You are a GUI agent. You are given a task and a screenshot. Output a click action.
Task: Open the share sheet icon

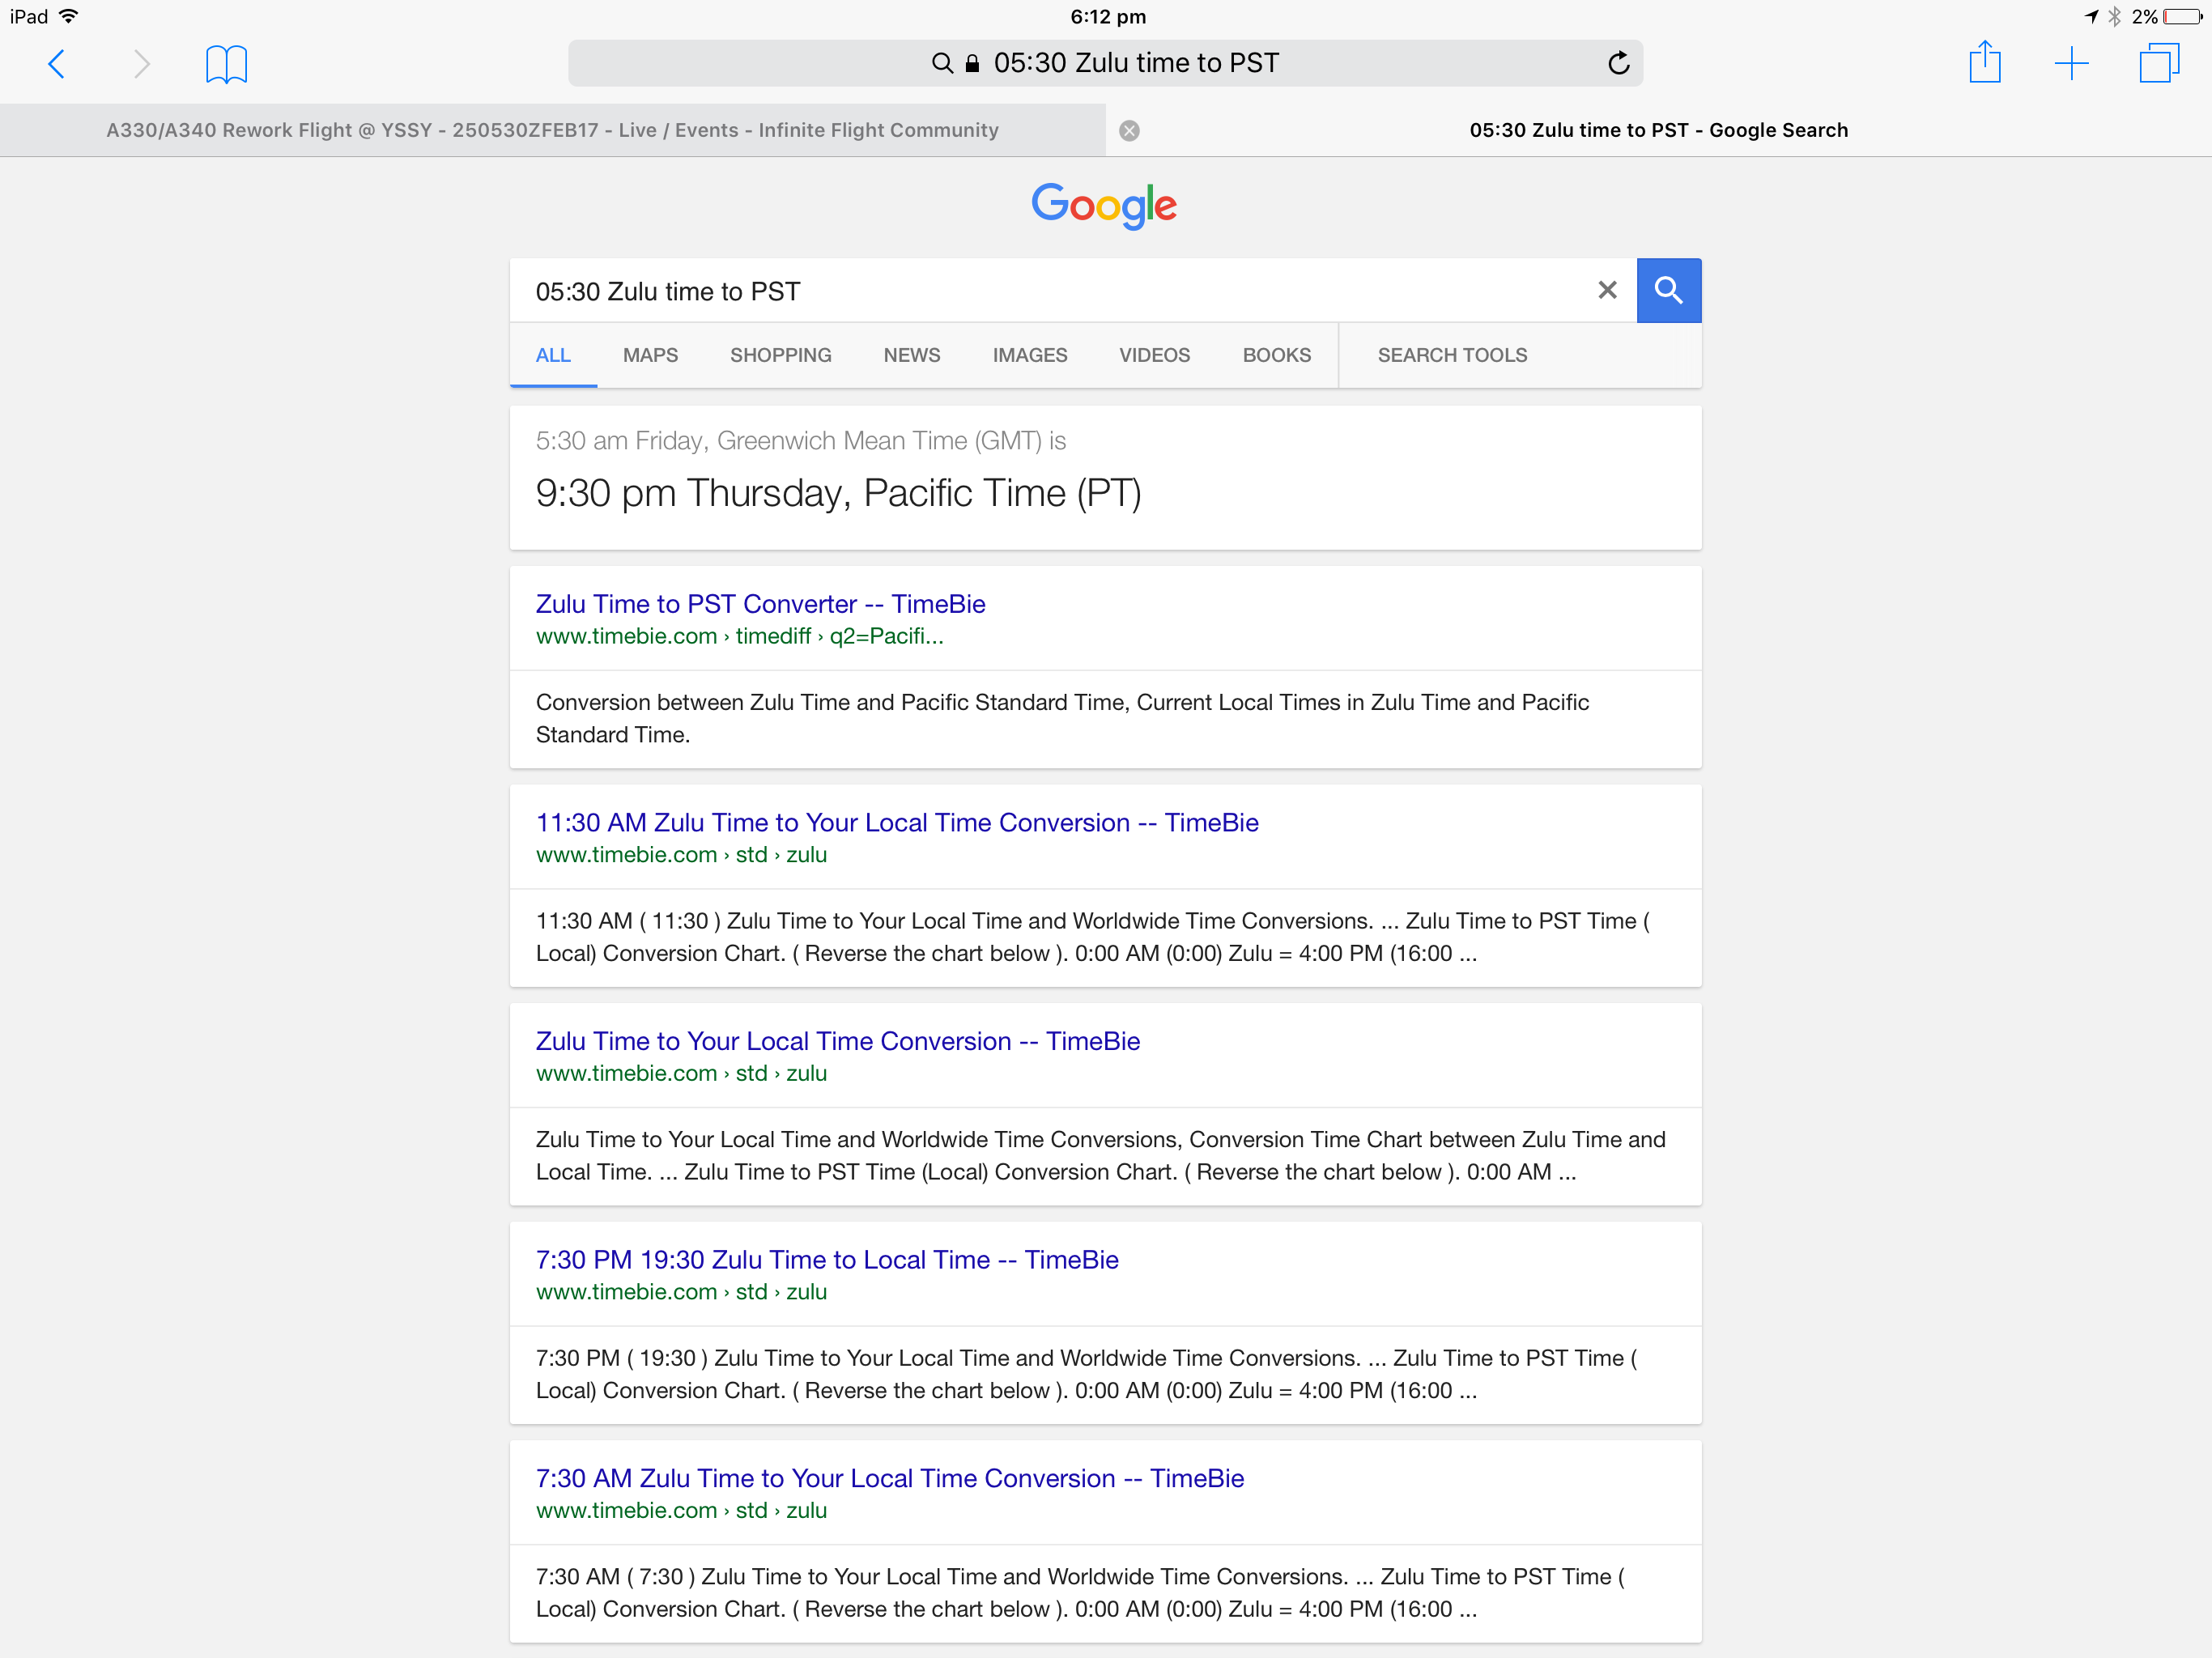pos(1984,63)
